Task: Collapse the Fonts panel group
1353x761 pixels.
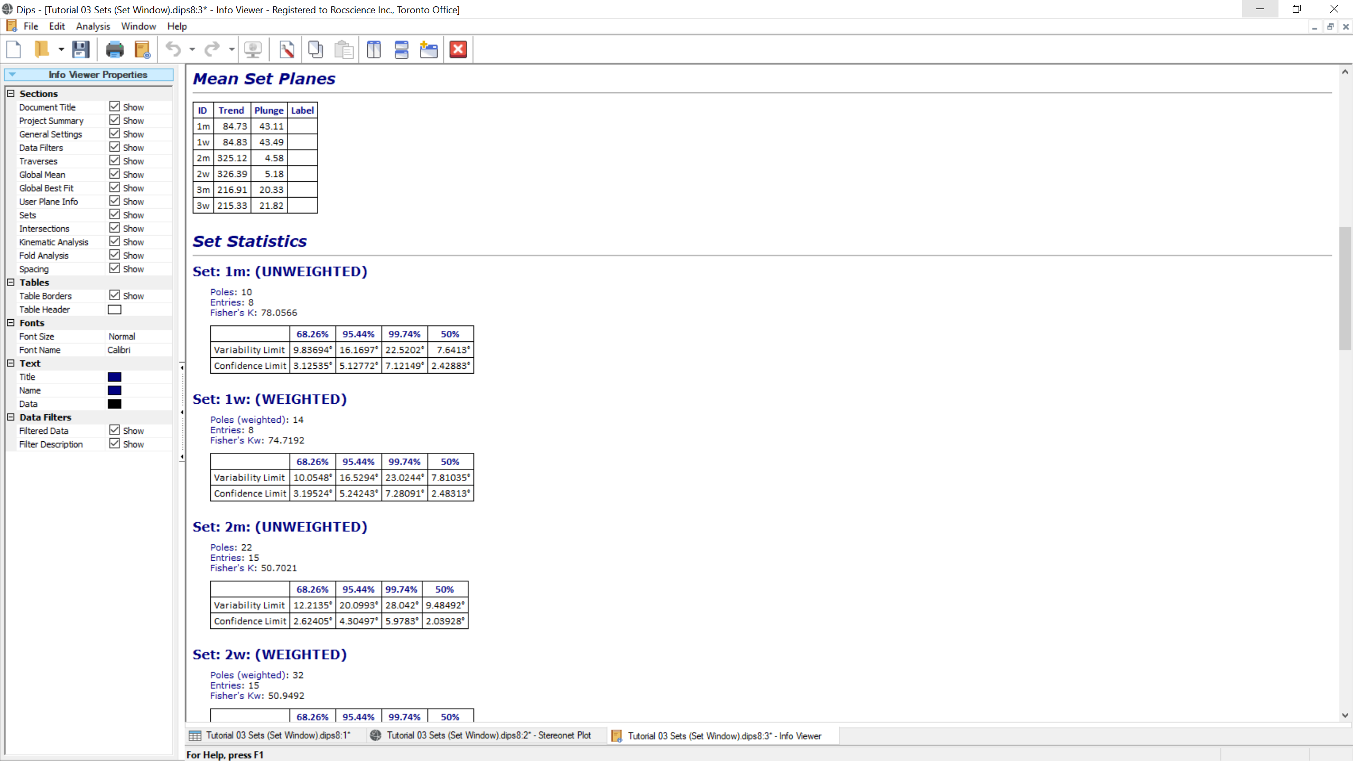Action: tap(11, 322)
